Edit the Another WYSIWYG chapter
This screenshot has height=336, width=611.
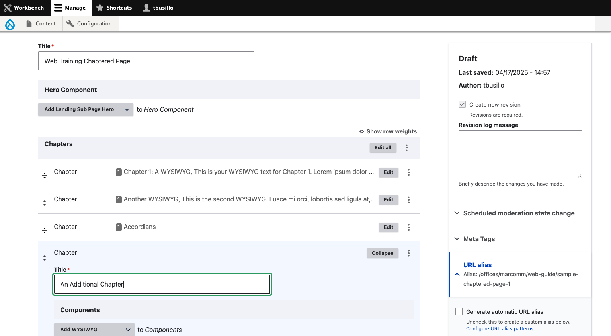pyautogui.click(x=388, y=200)
